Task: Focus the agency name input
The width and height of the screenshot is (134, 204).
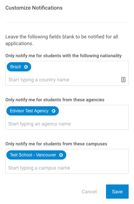Action: pyautogui.click(x=67, y=124)
